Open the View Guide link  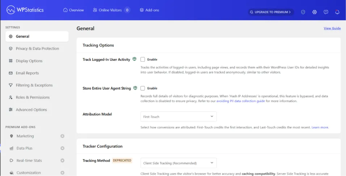pos(332,28)
